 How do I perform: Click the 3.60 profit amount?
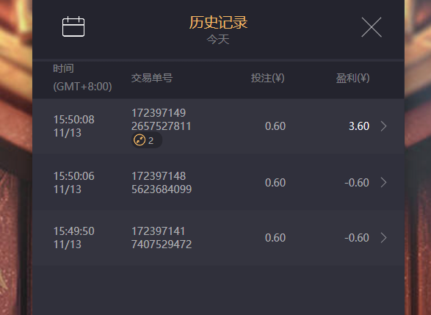[x=359, y=126]
